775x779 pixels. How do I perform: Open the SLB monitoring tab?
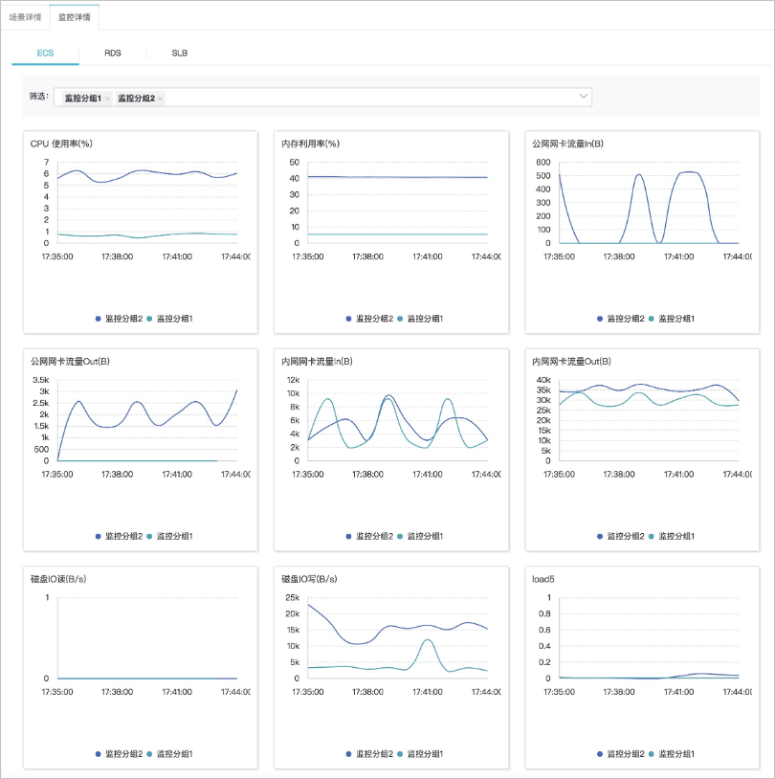coord(180,54)
